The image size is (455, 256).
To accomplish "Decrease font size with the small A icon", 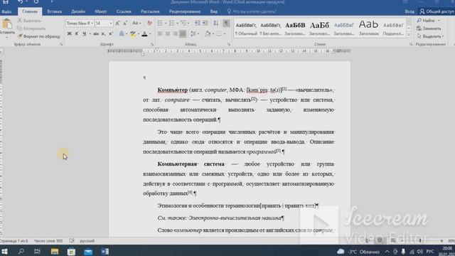I will click(125, 23).
